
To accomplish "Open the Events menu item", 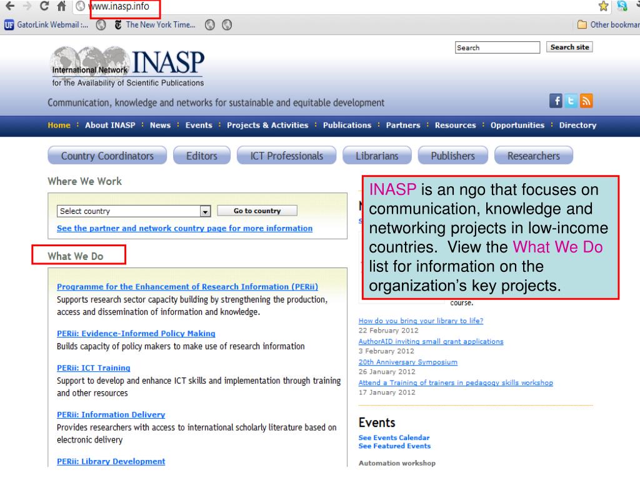I will 199,125.
